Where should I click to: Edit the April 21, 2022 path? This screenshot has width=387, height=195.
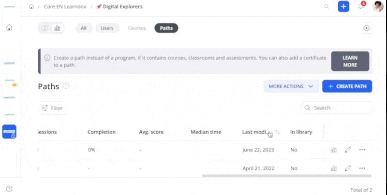pyautogui.click(x=348, y=168)
